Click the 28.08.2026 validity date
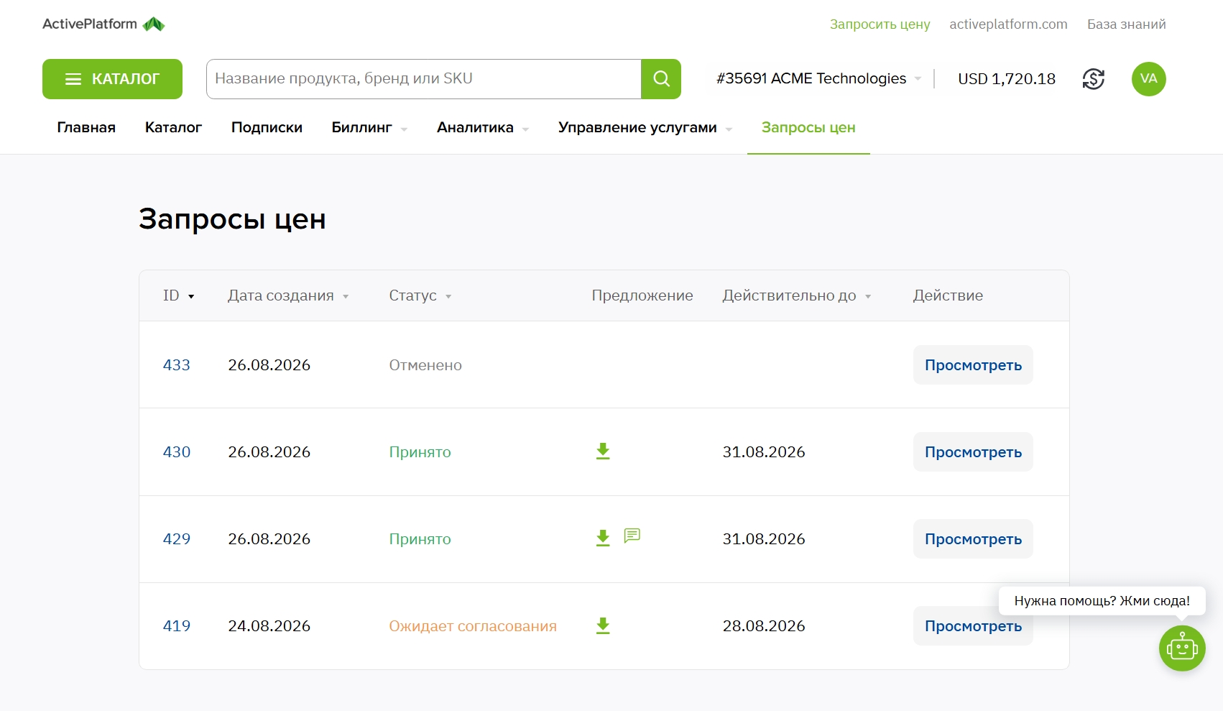The width and height of the screenshot is (1223, 711). point(764,625)
